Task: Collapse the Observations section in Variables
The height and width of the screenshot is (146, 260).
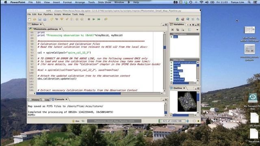Action: (x=171, y=34)
